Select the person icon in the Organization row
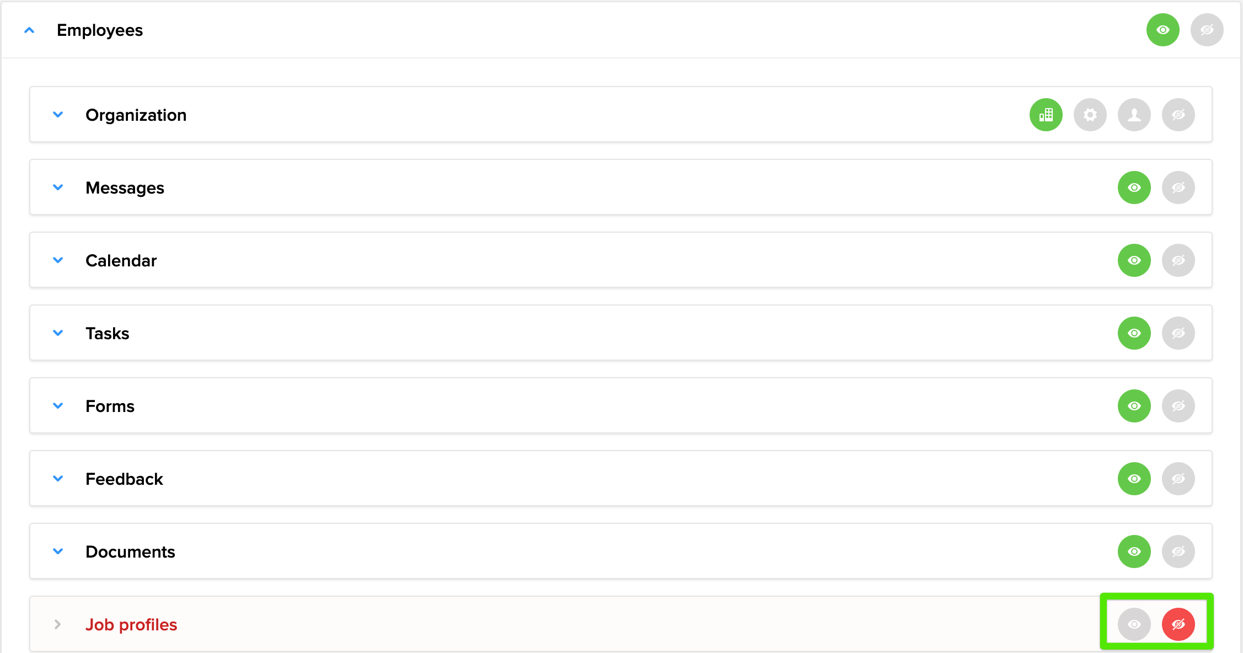 [x=1134, y=114]
